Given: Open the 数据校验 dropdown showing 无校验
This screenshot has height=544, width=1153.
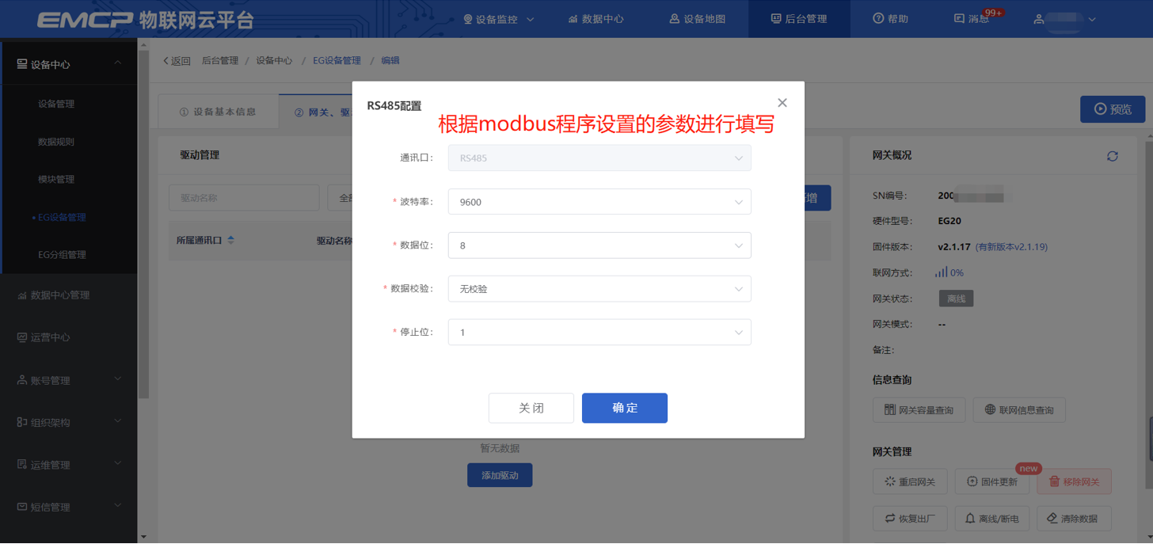Looking at the screenshot, I should point(599,289).
